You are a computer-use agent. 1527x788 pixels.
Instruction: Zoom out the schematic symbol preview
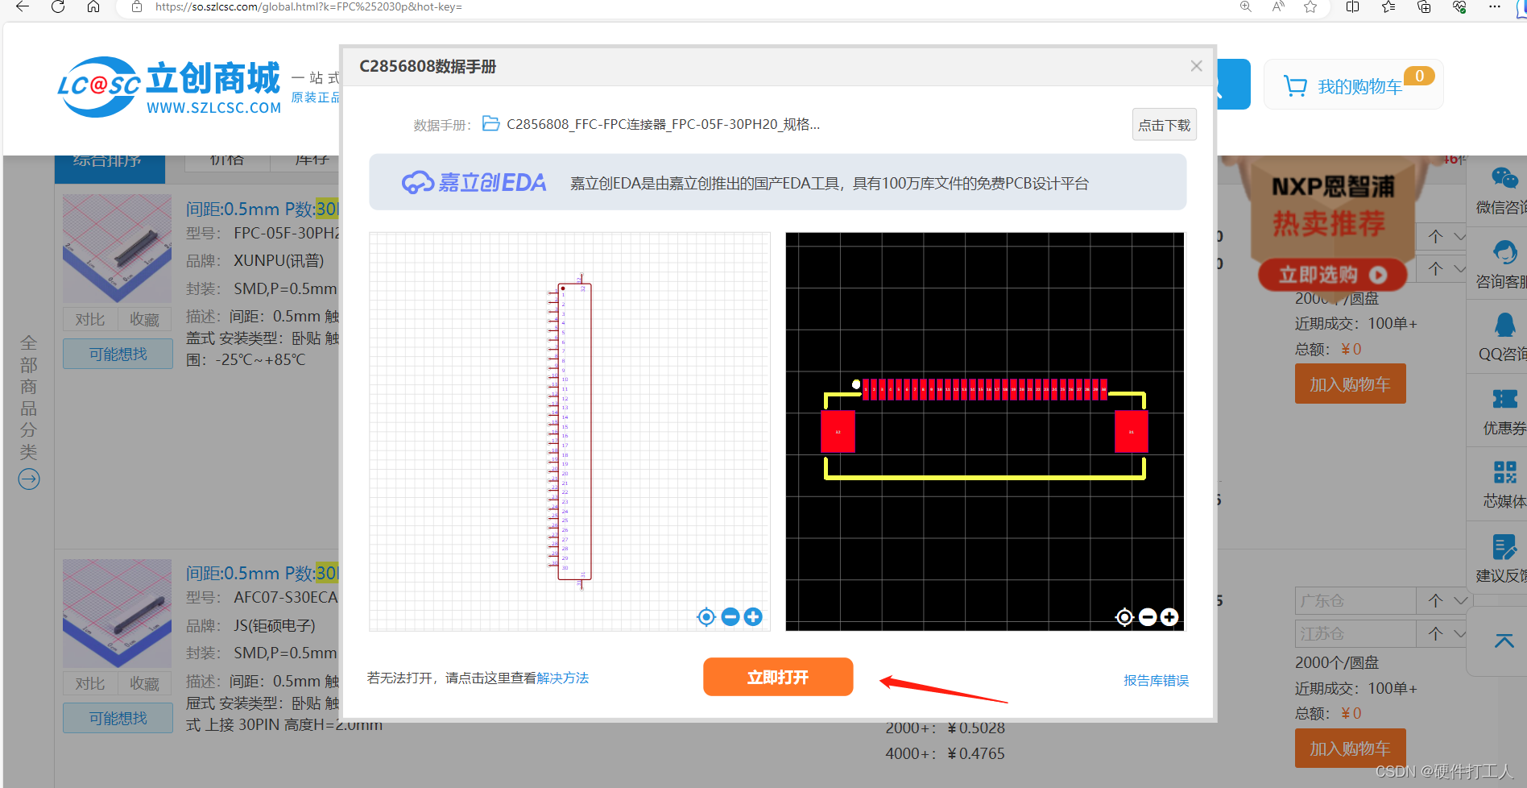pyautogui.click(x=730, y=617)
